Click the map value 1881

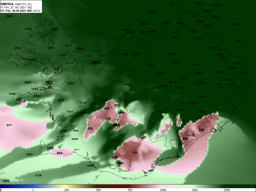[29, 154]
